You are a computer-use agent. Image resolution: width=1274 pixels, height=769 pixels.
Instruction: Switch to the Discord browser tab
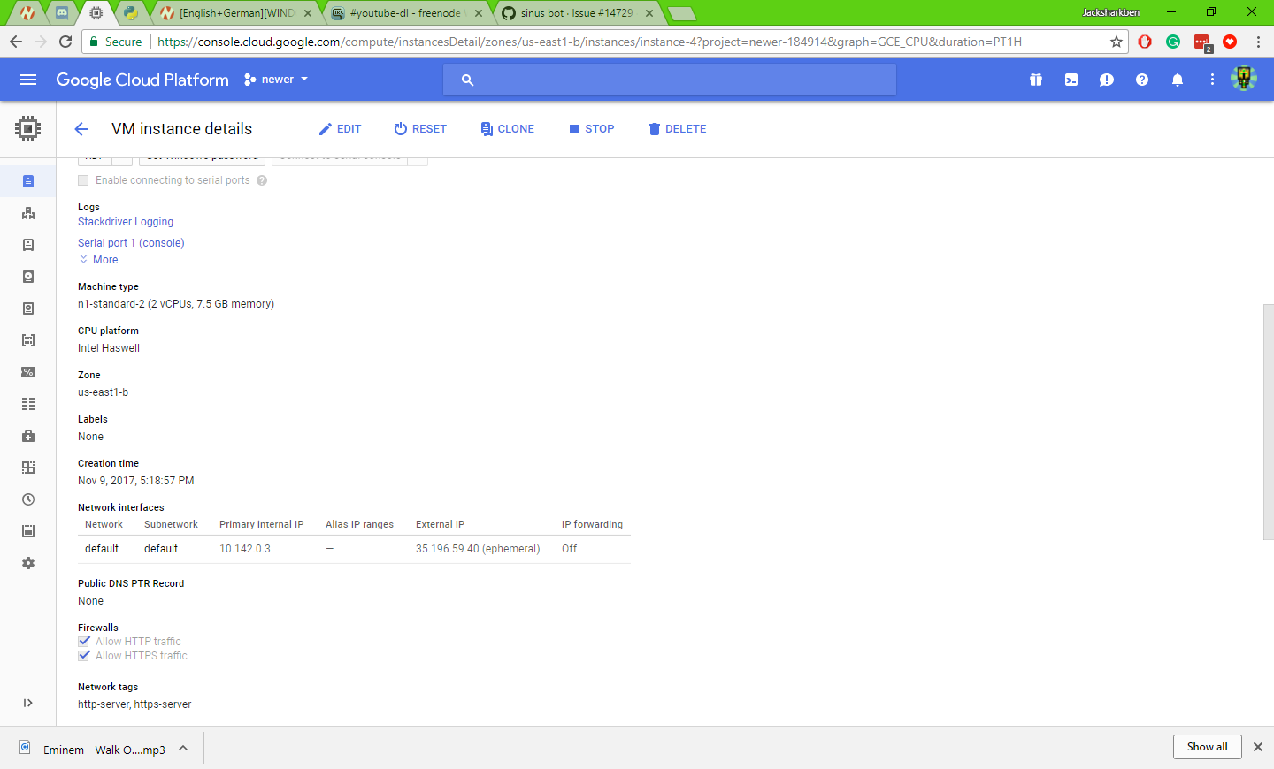pos(62,13)
